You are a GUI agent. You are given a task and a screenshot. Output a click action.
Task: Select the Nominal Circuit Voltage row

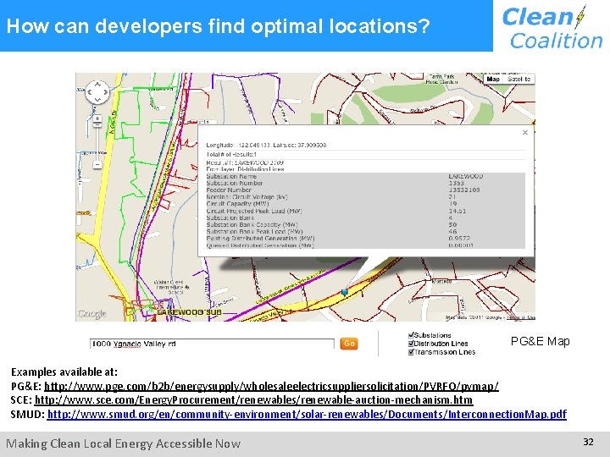365,197
